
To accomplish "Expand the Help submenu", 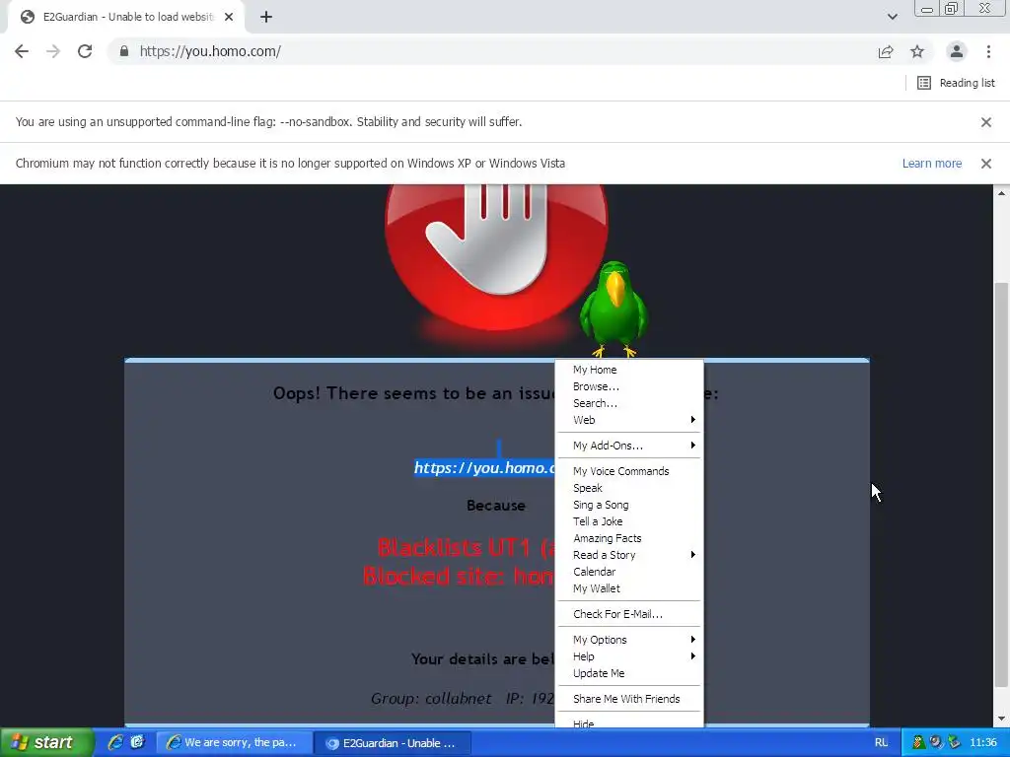I will (x=629, y=656).
